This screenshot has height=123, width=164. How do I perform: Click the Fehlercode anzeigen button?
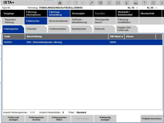pos(13,118)
